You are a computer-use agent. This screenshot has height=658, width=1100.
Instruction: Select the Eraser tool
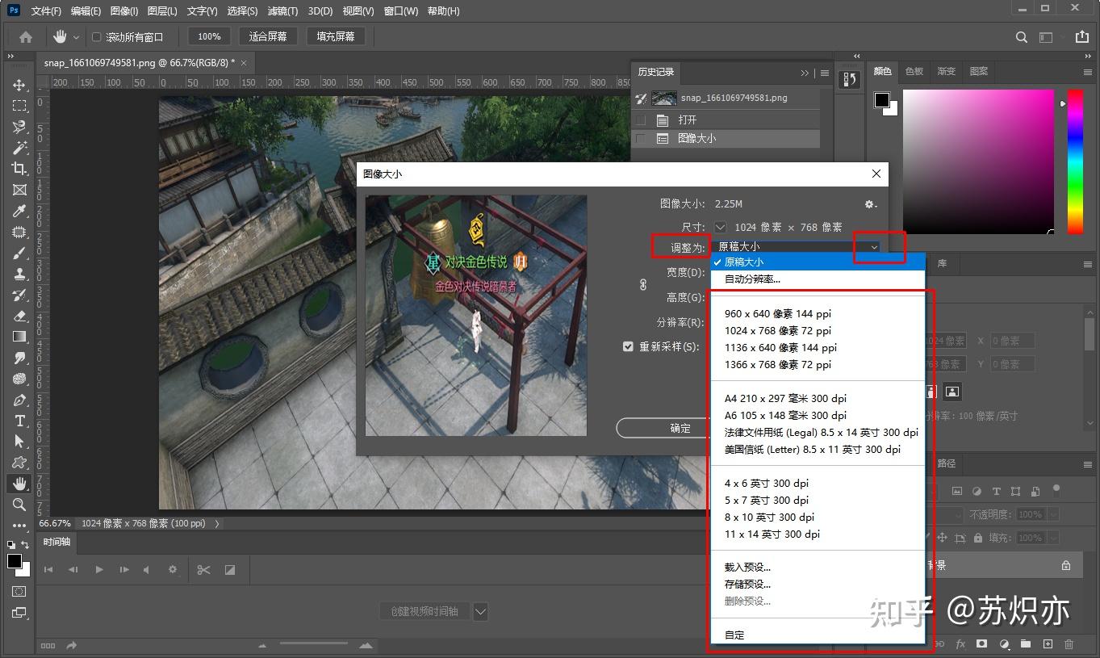pos(19,316)
